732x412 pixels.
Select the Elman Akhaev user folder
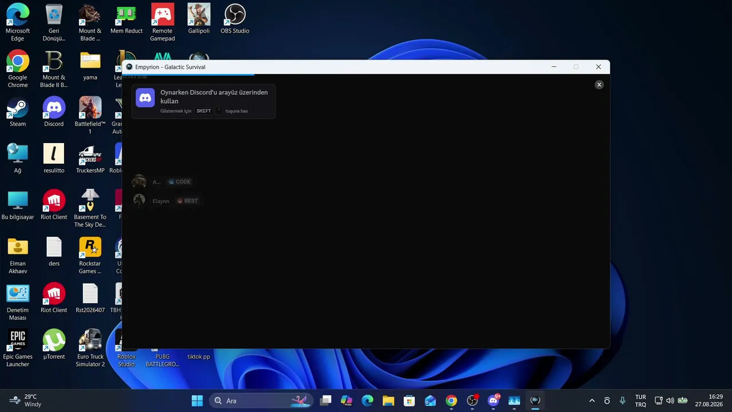coord(18,255)
